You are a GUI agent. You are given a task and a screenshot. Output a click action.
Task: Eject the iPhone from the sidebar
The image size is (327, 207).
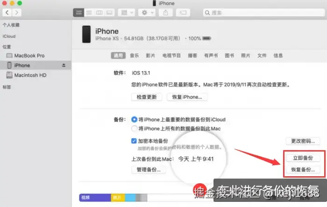click(x=64, y=65)
